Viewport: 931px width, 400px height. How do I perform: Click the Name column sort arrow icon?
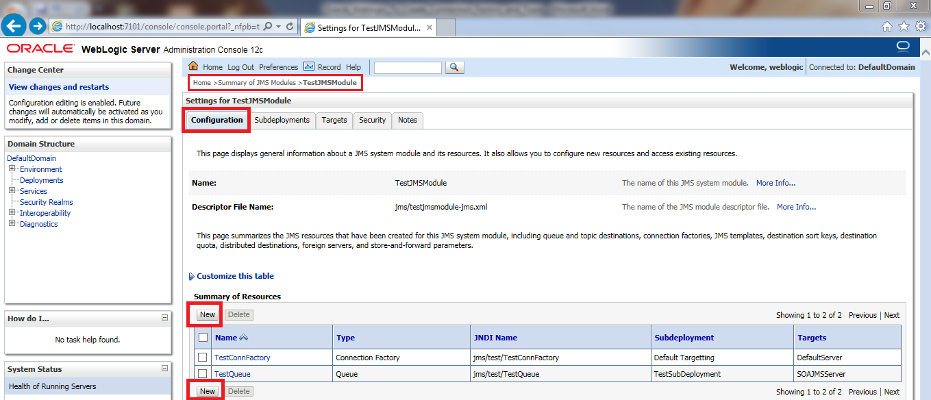(243, 338)
